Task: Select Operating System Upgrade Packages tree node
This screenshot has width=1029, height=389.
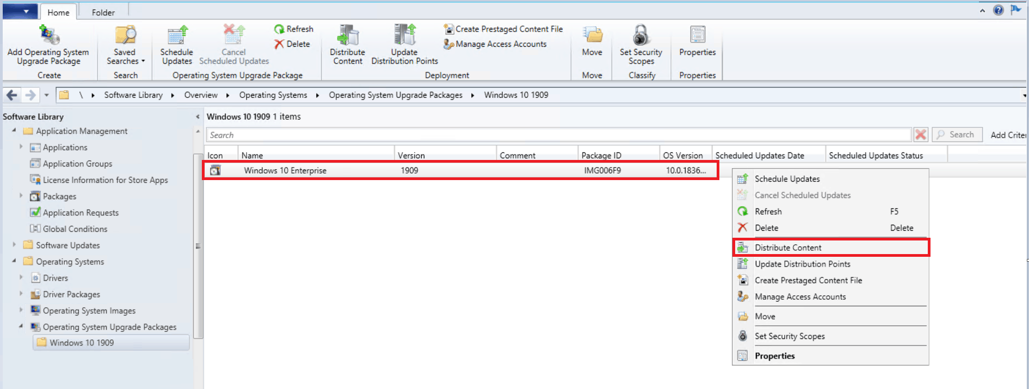Action: click(109, 327)
